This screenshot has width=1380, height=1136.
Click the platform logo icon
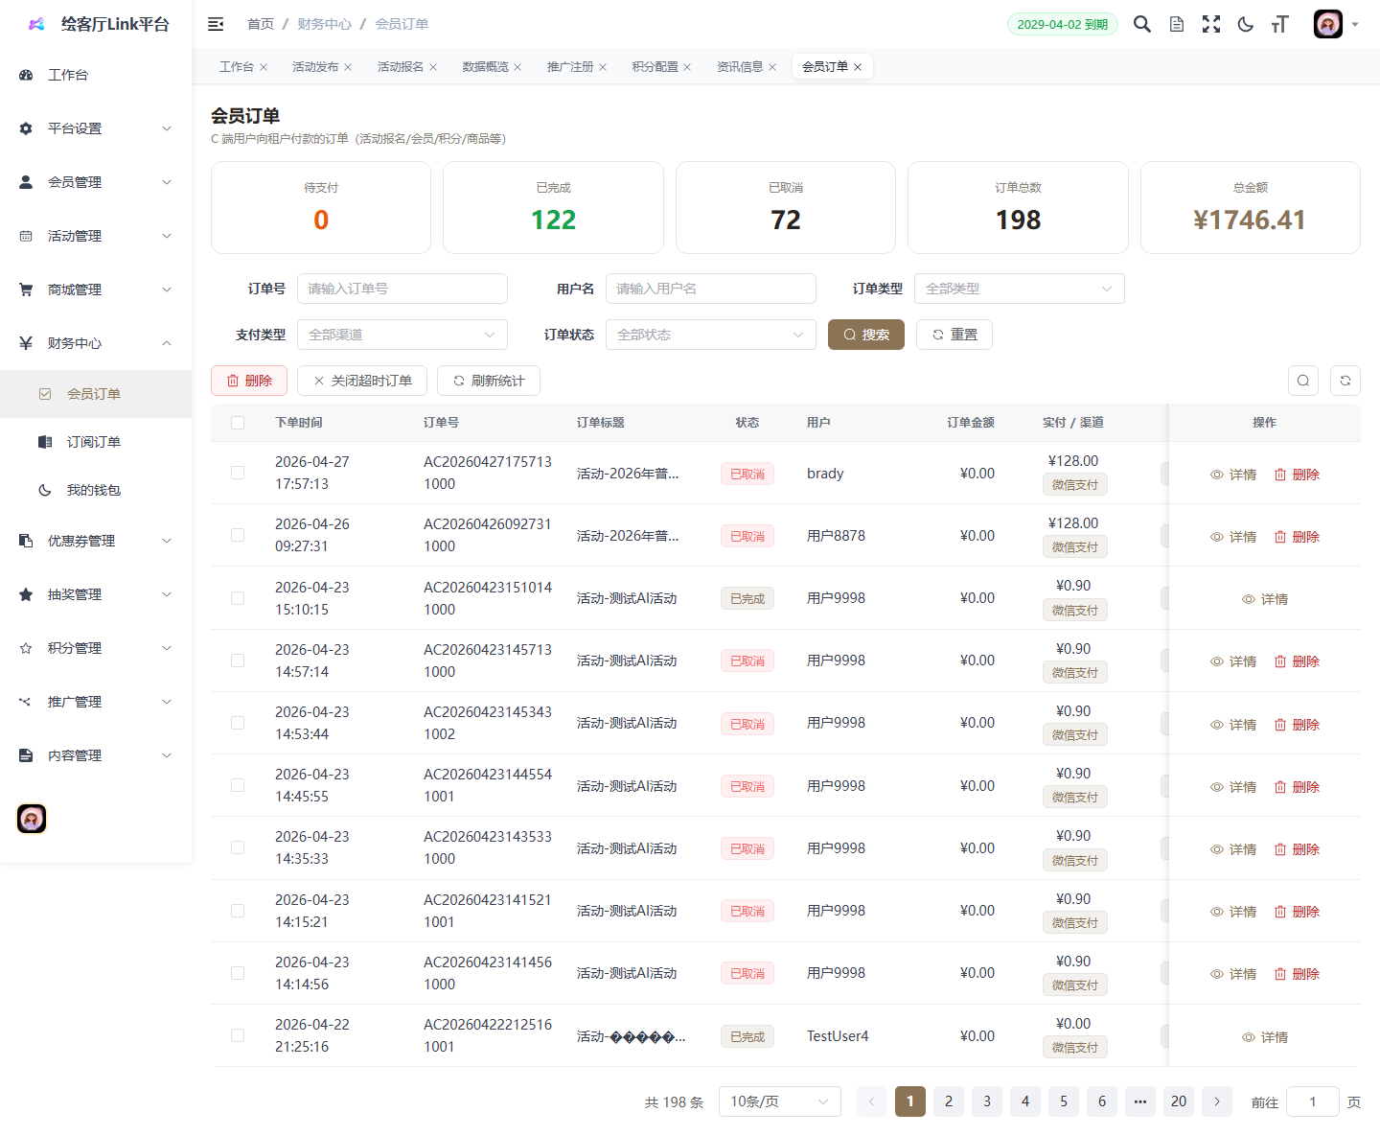click(x=36, y=24)
